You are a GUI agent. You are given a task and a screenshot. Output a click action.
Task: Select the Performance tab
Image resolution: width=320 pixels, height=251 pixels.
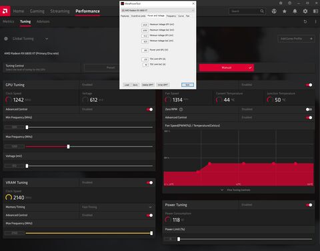click(87, 11)
